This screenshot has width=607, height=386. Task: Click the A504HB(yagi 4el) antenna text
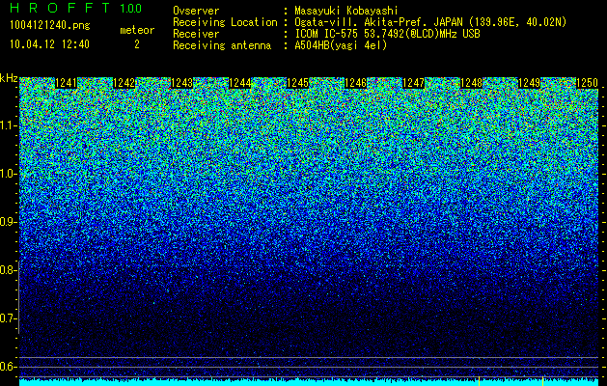pyautogui.click(x=341, y=45)
